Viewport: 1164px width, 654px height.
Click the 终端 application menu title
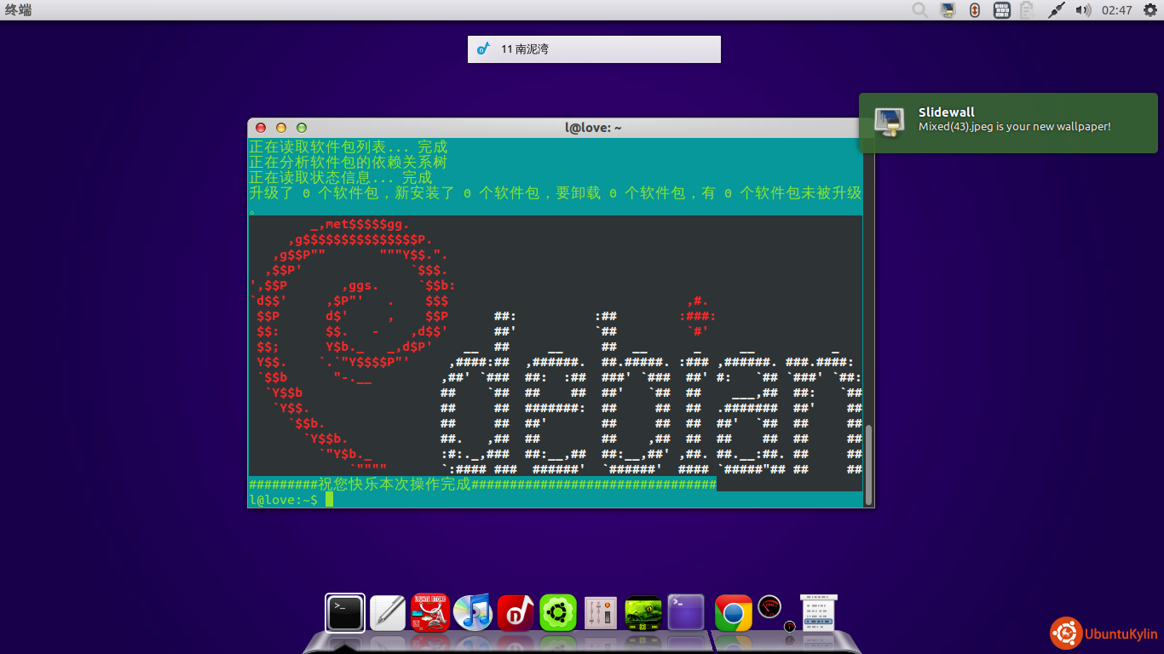pos(19,10)
